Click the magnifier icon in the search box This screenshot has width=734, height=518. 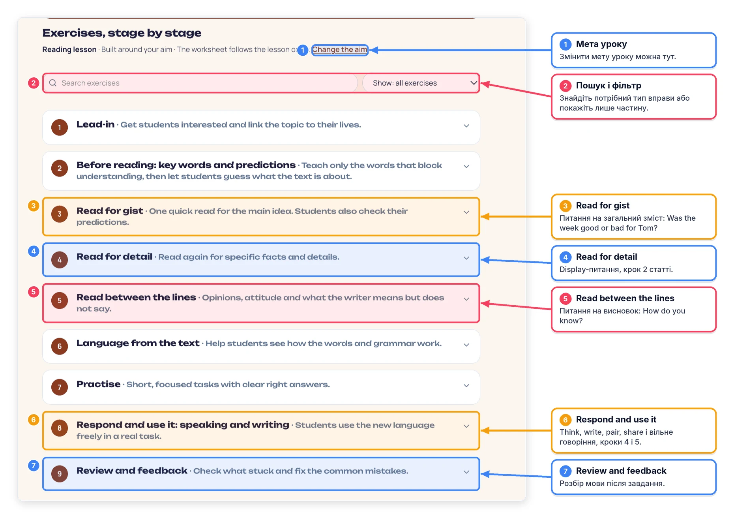point(53,83)
